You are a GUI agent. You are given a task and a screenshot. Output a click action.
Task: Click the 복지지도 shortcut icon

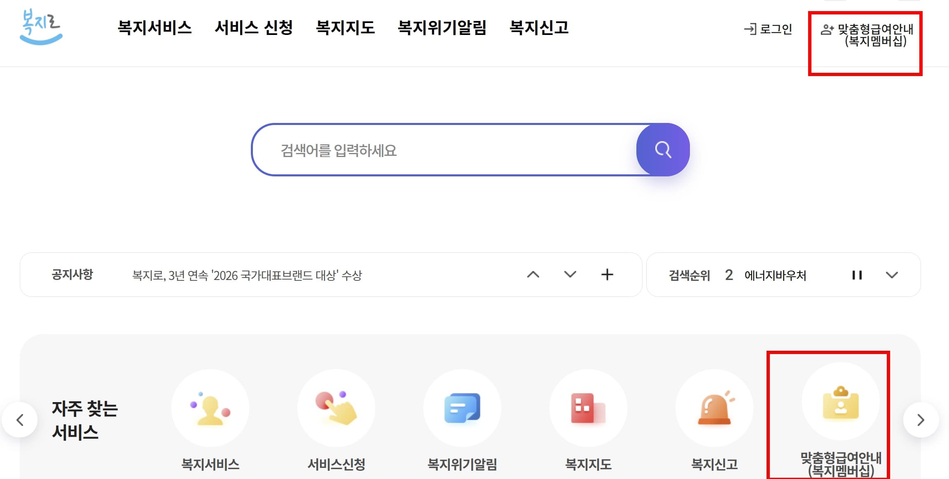[x=589, y=408]
